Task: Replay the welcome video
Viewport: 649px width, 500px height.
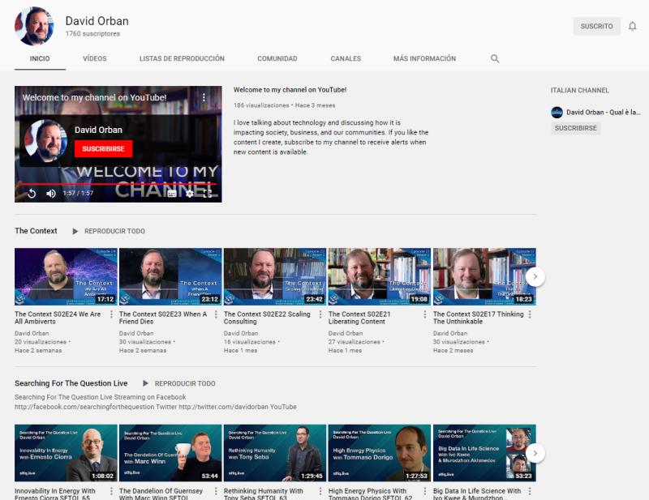Action: 32,193
